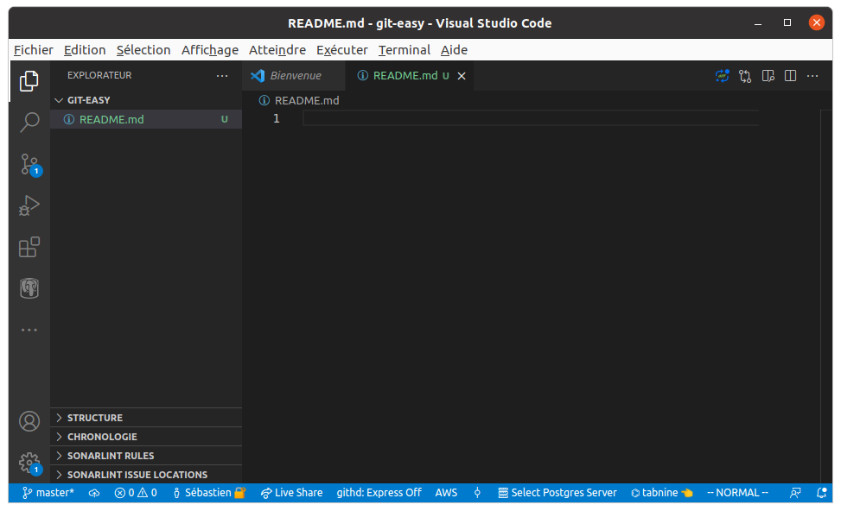Close the README.md tab

pos(462,76)
